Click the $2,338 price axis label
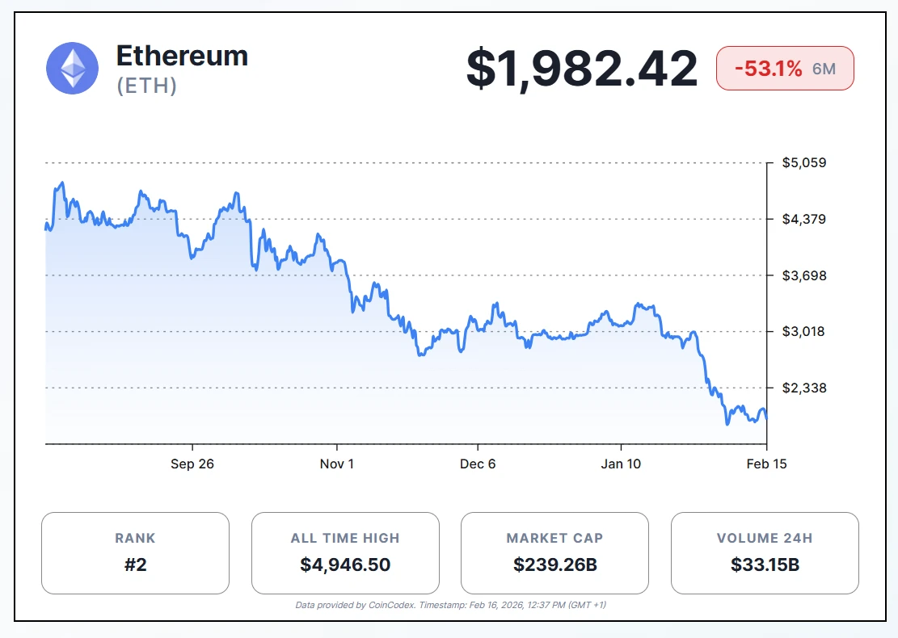The height and width of the screenshot is (638, 898). pos(803,388)
